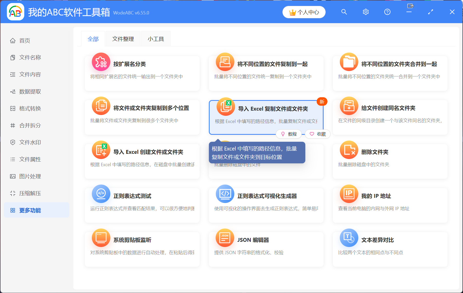The image size is (463, 293).
Task: Open 图片处理 in the sidebar
Action: [x=30, y=176]
